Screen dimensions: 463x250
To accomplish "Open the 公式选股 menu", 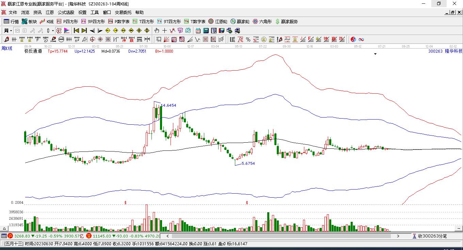I will [66, 13].
